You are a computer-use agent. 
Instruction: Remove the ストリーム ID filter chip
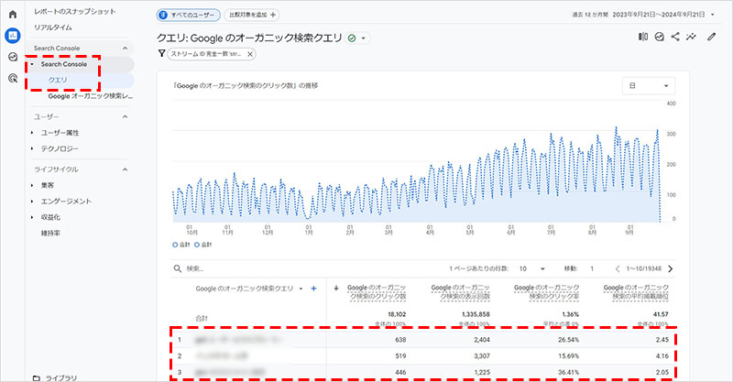tap(250, 54)
